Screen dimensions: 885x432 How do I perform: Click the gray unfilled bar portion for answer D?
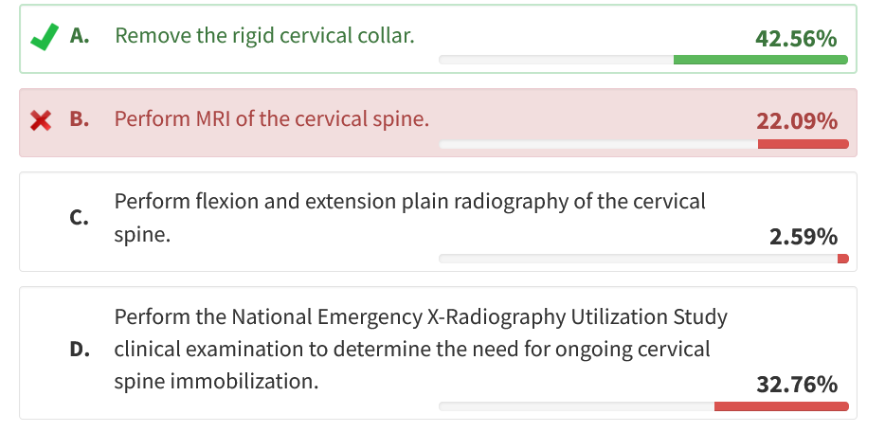576,406
